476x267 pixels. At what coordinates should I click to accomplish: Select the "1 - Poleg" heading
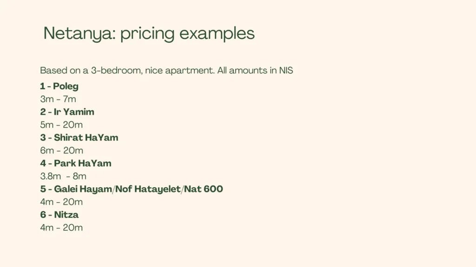pos(59,86)
